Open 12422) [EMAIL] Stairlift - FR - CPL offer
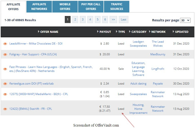Screen dimensions: 195x128 30,109
